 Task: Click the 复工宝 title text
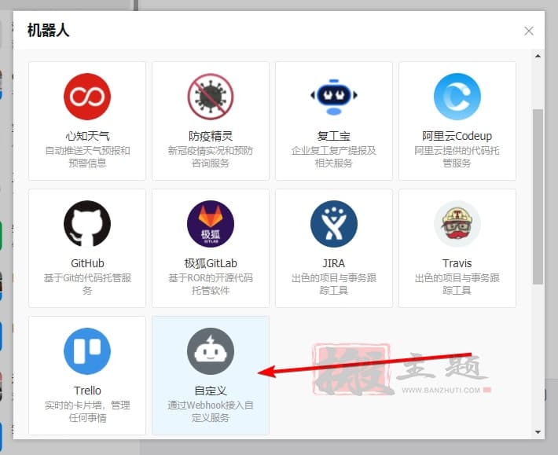tap(334, 136)
